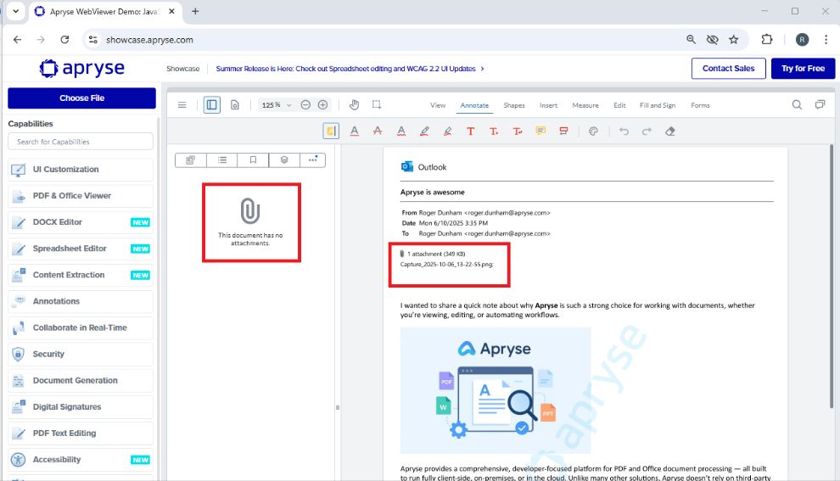Toggle the left side panel button
840x481 pixels.
[x=211, y=105]
